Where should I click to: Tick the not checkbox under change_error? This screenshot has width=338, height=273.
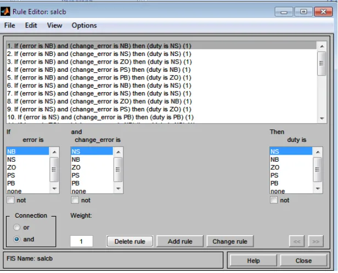75,200
